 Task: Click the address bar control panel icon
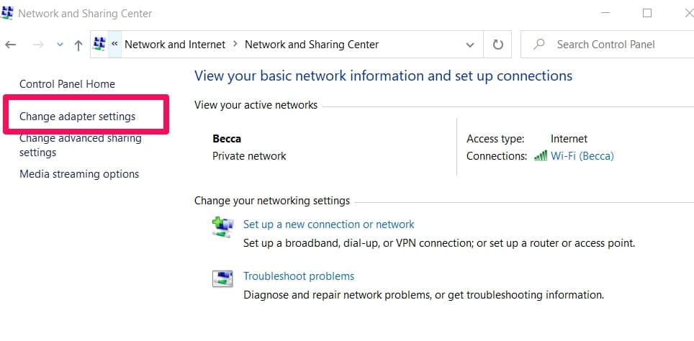tap(100, 44)
